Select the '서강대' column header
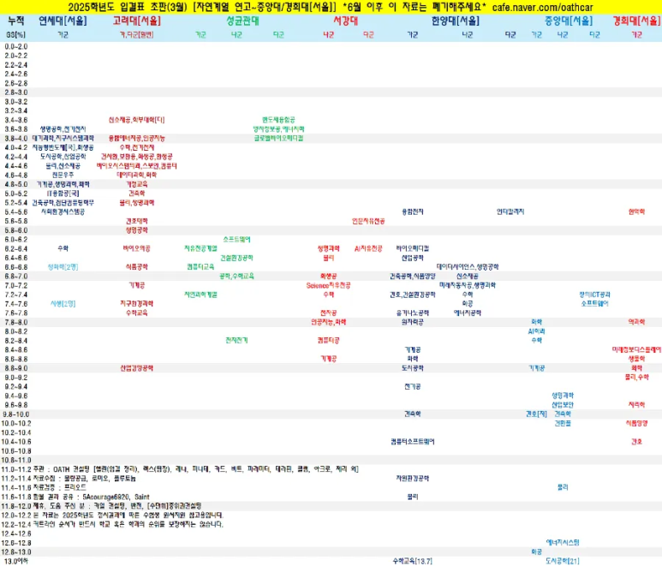Image resolution: width=662 pixels, height=566 pixels. pos(346,21)
